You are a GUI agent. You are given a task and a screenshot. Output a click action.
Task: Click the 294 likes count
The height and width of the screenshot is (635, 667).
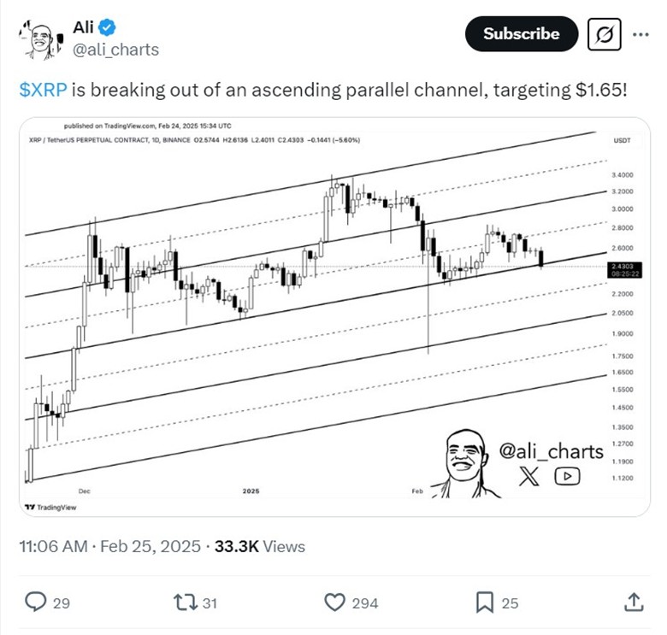(365, 603)
